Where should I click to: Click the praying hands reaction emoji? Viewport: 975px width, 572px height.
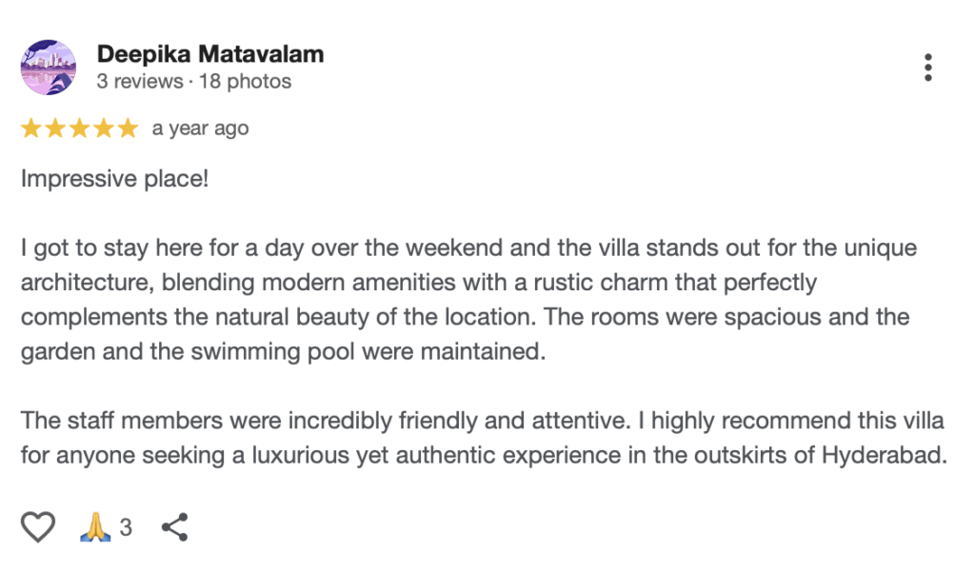tap(95, 526)
